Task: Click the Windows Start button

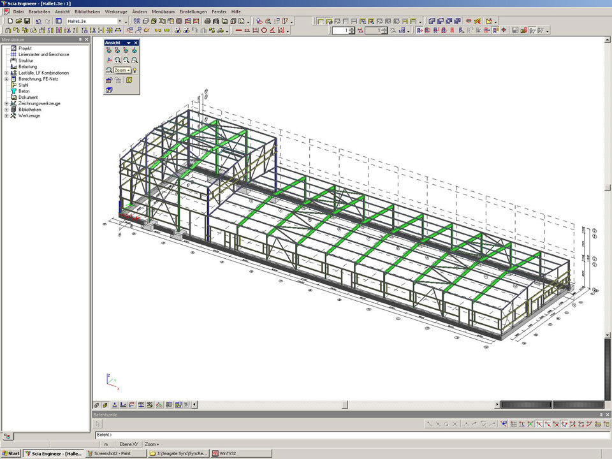Action: click(11, 454)
